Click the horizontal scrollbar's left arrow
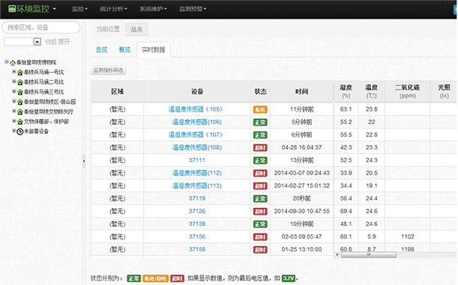 337,255
